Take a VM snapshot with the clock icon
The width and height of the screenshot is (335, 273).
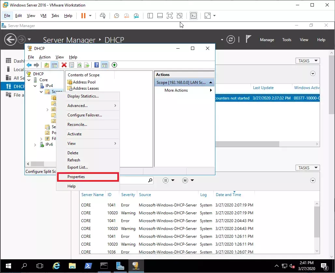coord(116,16)
